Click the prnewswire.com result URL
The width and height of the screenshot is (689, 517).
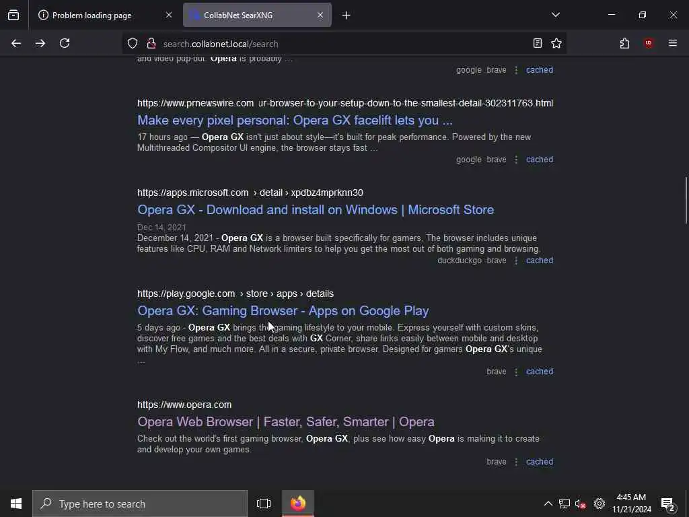click(x=345, y=103)
